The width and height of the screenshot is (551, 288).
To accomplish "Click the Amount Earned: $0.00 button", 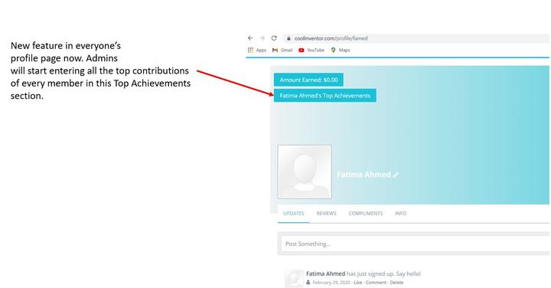I will [x=308, y=80].
